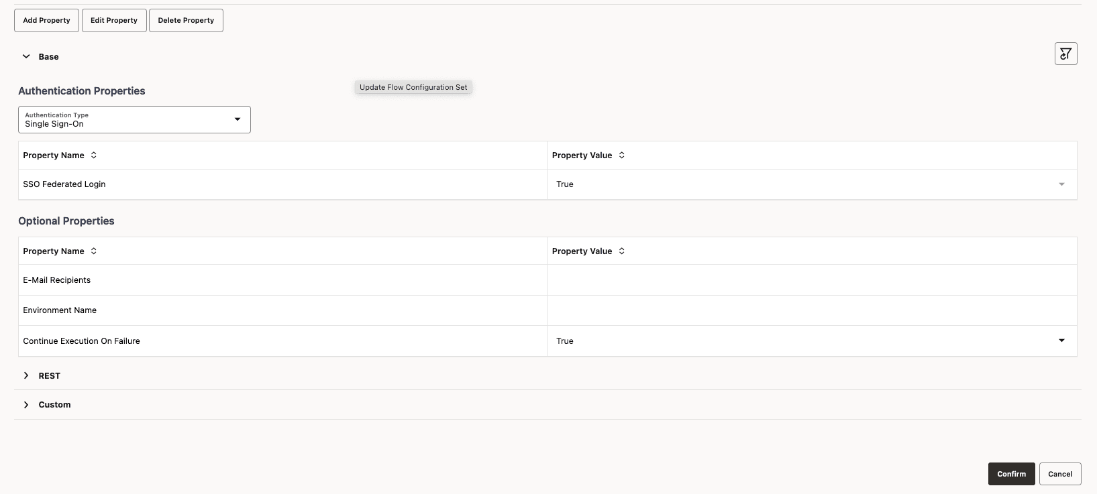Click the Delete Property button

coord(186,20)
